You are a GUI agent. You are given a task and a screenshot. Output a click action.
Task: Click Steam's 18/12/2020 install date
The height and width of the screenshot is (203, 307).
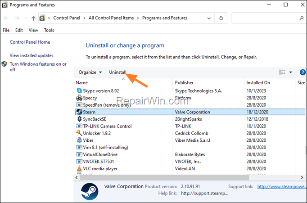tap(257, 112)
